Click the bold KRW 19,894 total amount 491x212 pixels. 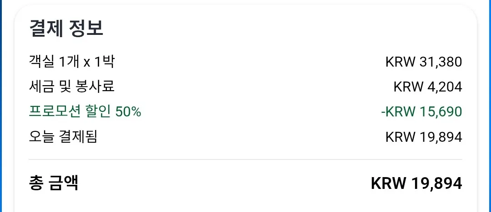[x=416, y=183]
